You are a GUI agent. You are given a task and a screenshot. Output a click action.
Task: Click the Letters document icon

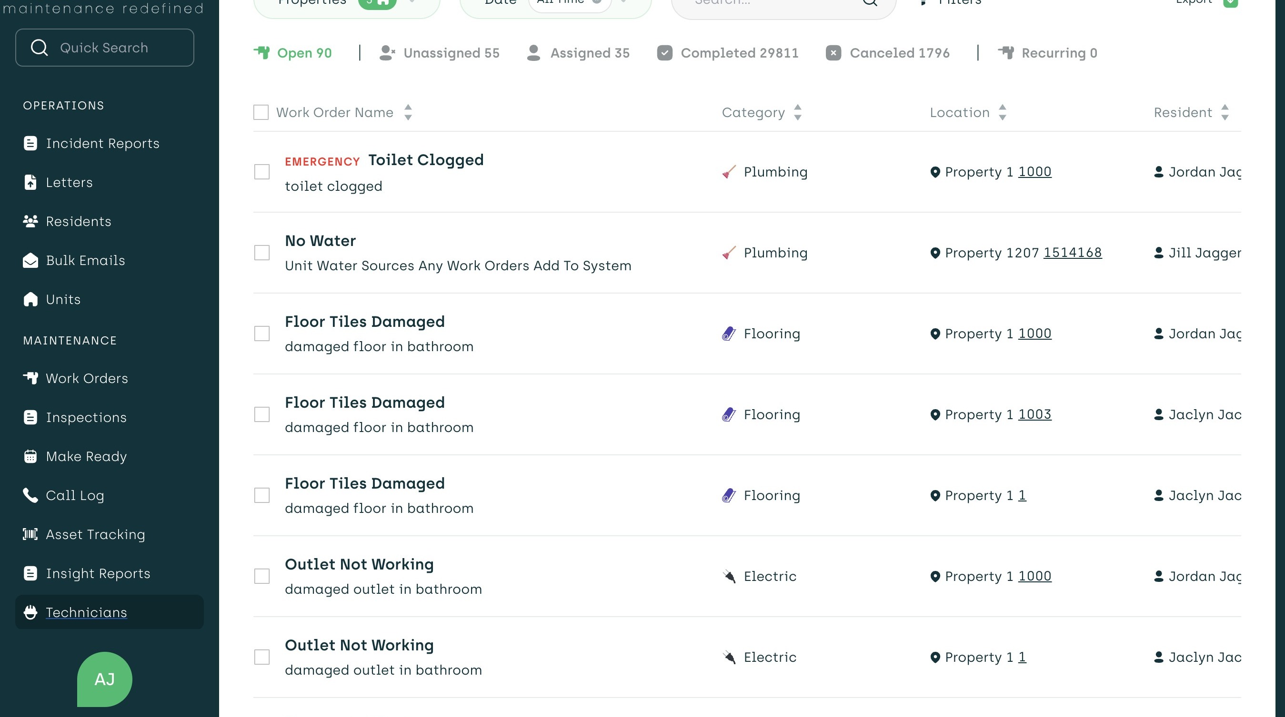click(30, 182)
